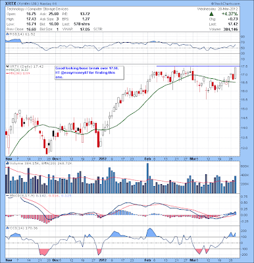The image size is (254, 263).
Task: Click the StockCharts.com copyright label
Action: pyautogui.click(x=226, y=4)
